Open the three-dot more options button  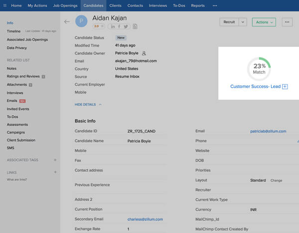click(x=287, y=22)
